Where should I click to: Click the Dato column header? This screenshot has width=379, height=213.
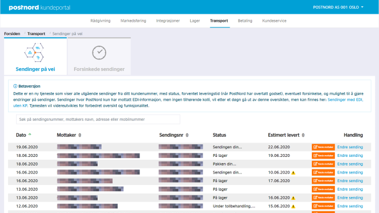coord(21,135)
